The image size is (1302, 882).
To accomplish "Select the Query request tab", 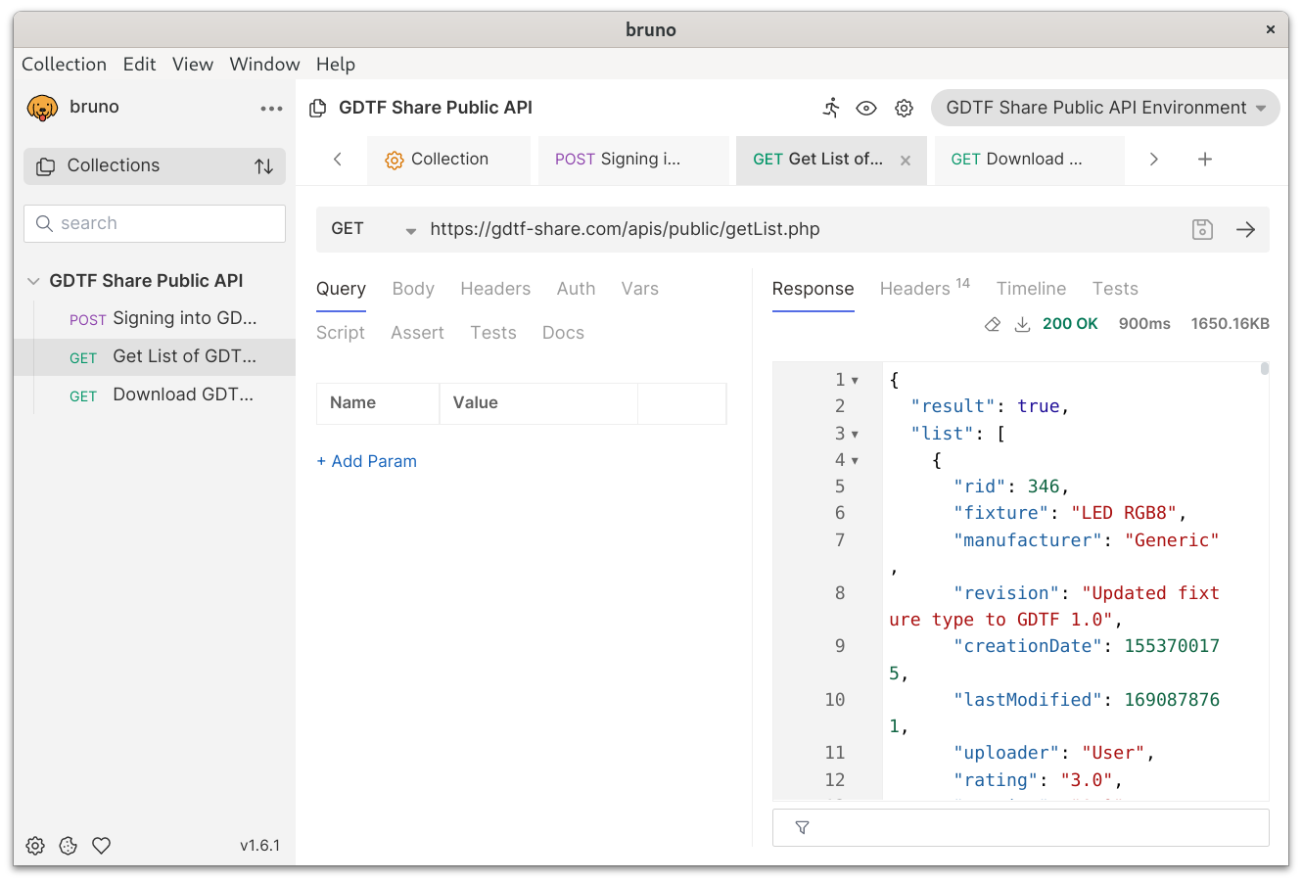I will click(341, 289).
